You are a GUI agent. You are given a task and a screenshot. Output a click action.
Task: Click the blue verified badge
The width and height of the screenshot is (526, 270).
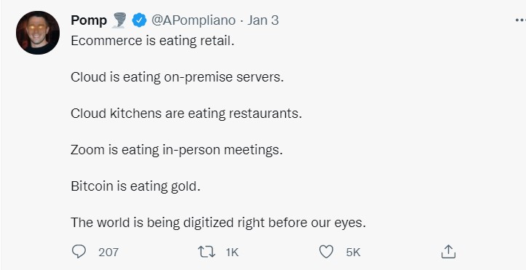tap(139, 20)
